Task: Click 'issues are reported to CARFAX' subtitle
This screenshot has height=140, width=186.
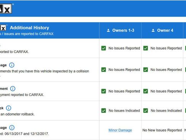Action: click(x=29, y=34)
